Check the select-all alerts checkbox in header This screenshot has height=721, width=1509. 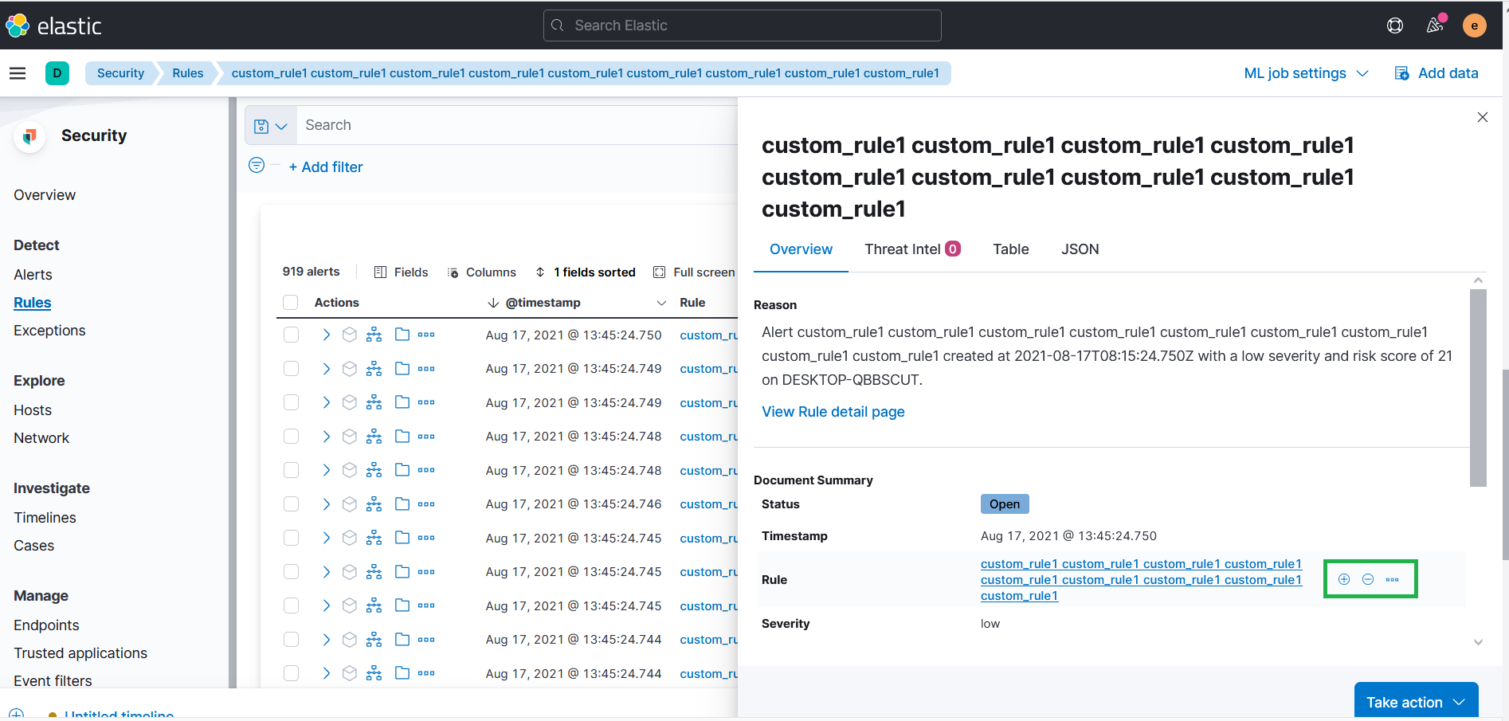[x=291, y=303]
